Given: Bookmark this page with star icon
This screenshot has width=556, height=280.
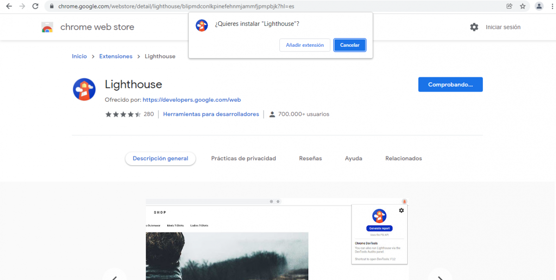Looking at the screenshot, I should click(523, 6).
